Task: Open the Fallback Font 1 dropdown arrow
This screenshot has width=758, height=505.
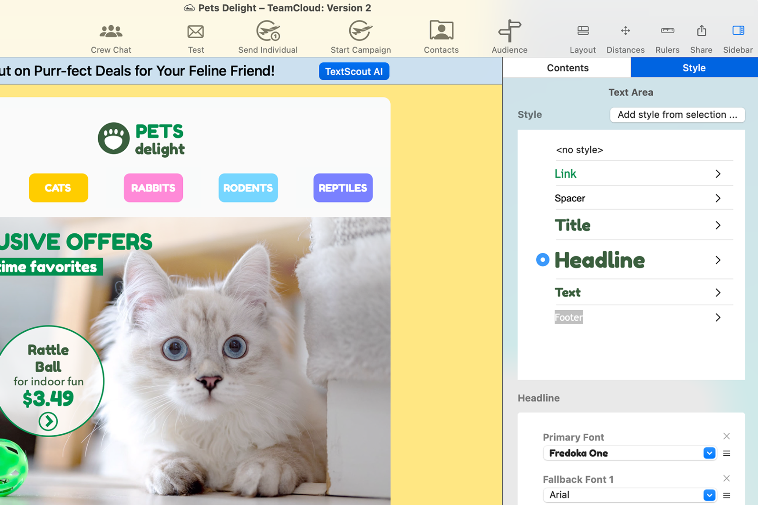Action: pos(709,495)
